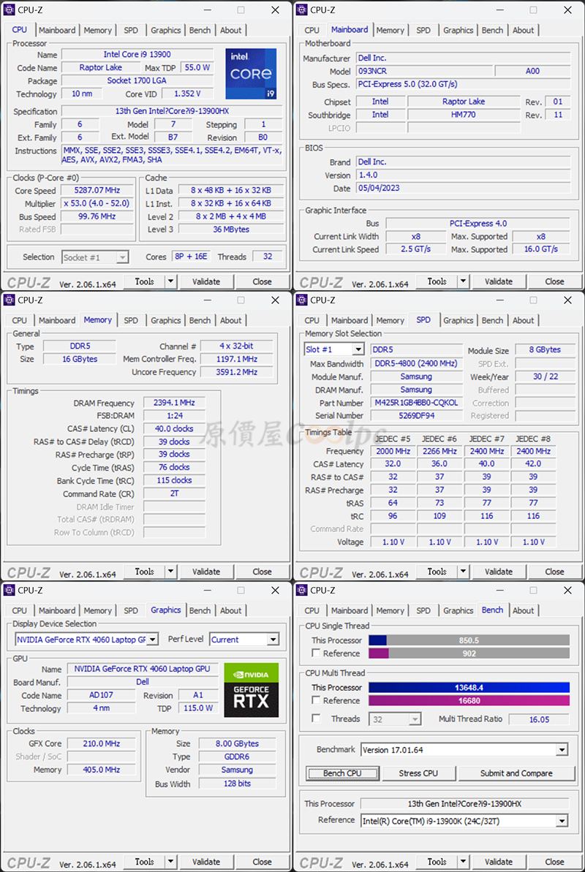
Task: Enable the Threads checkbox in Bench window
Action: tap(316, 719)
